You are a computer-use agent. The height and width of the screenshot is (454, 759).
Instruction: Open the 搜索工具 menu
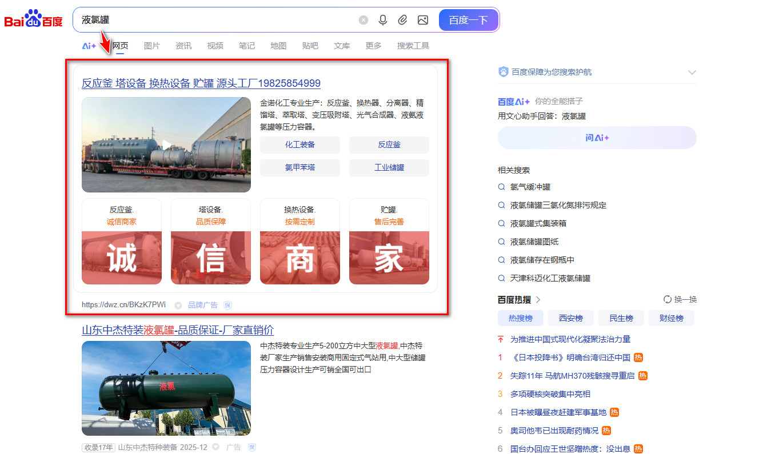413,46
